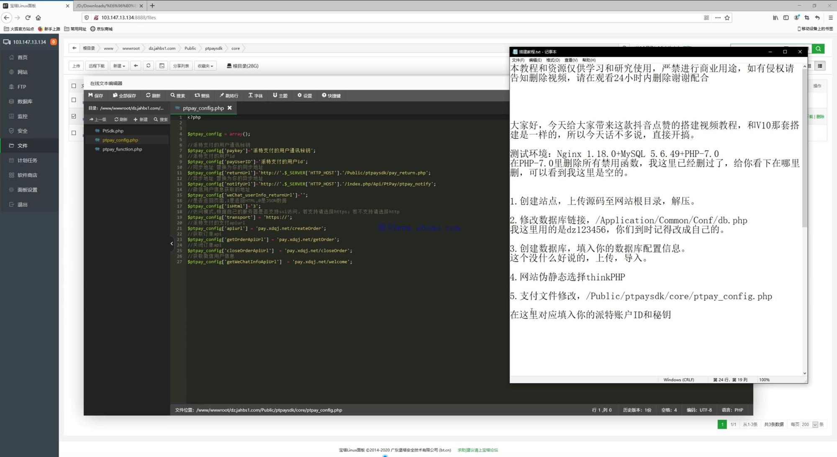This screenshot has height=457, width=837.
Task: Open the 数据库 (Database) sidebar menu item
Action: point(25,101)
